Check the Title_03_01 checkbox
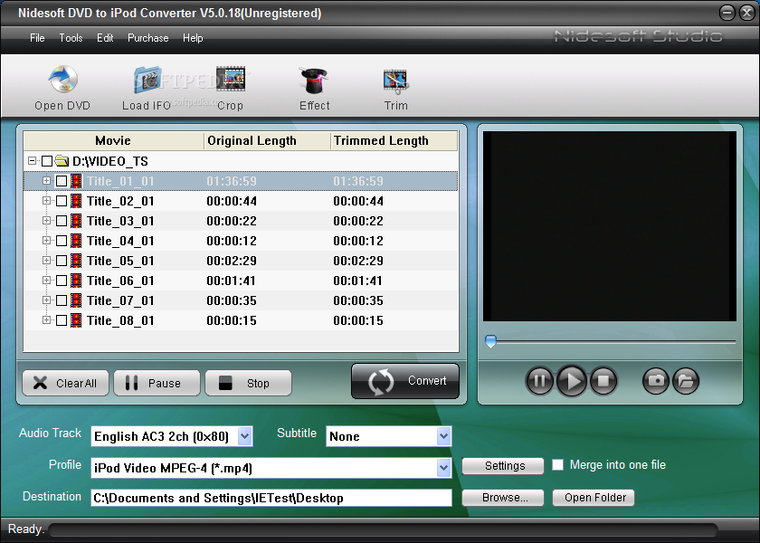 pyautogui.click(x=62, y=221)
